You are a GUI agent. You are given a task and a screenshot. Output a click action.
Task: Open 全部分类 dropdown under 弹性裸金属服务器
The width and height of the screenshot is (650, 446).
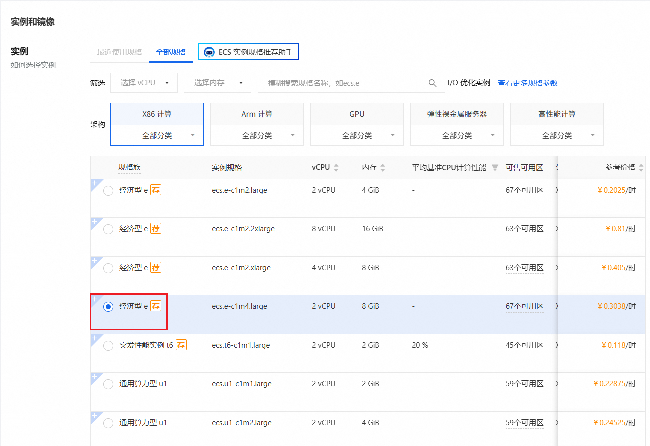click(457, 135)
